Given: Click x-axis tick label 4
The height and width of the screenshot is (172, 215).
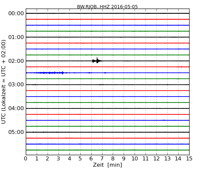Looking at the screenshot, I should (69, 159).
